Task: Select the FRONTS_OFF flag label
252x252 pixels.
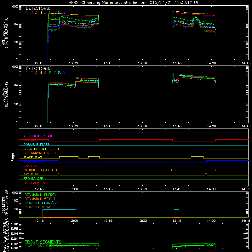Action: pos(33,179)
